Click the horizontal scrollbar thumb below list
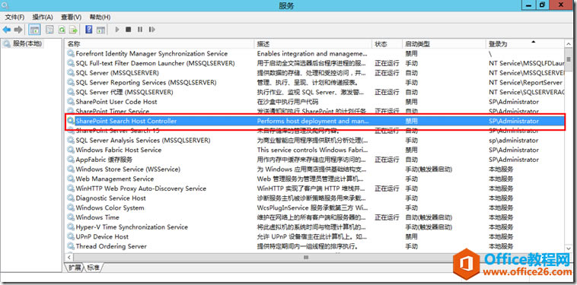 pyautogui.click(x=306, y=258)
